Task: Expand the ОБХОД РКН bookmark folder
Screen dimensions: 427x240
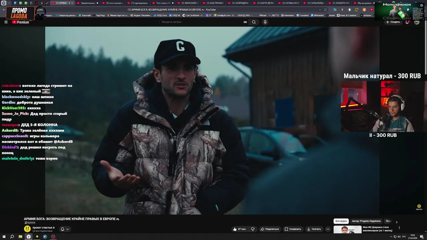Action: [245, 15]
